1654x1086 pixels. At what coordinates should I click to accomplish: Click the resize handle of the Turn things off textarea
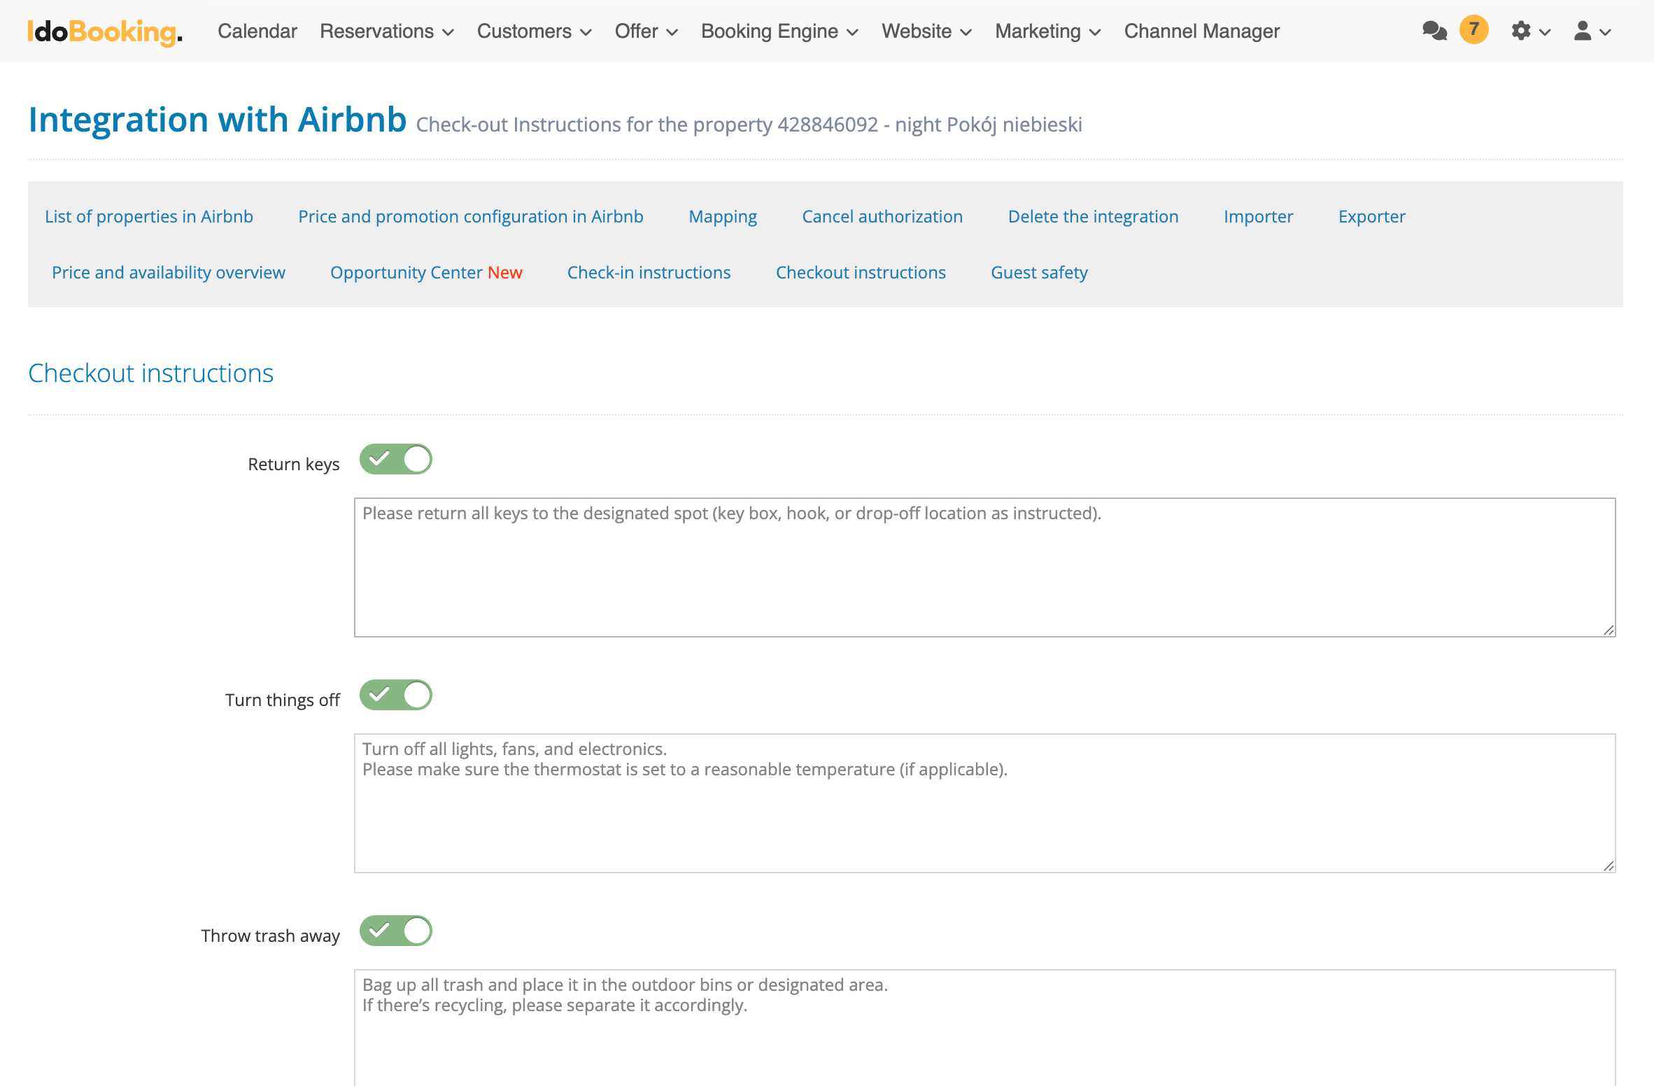pyautogui.click(x=1609, y=866)
